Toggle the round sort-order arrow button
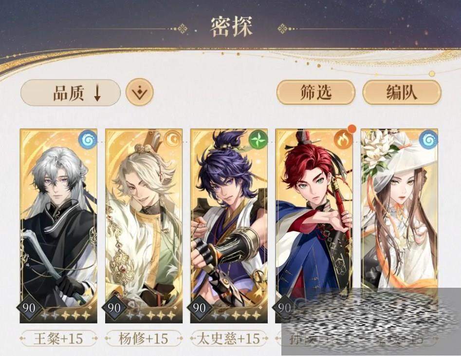Screen dimensions: 461x356 coord(140,93)
